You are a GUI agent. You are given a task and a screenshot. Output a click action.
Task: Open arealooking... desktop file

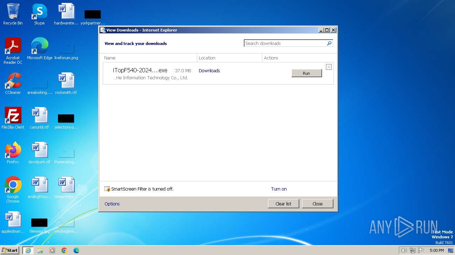[39, 87]
